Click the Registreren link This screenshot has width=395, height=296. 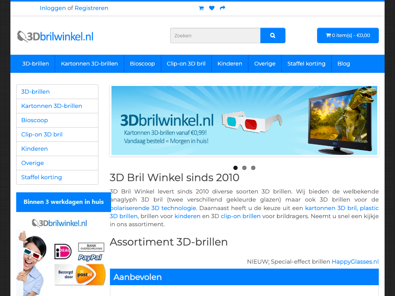coord(91,8)
